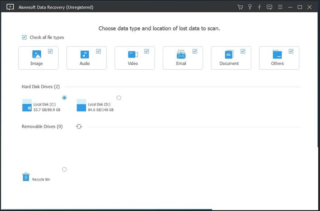Viewport: 320px width, 211px height.
Task: Open the feedback chat bubble icon
Action: pyautogui.click(x=269, y=7)
